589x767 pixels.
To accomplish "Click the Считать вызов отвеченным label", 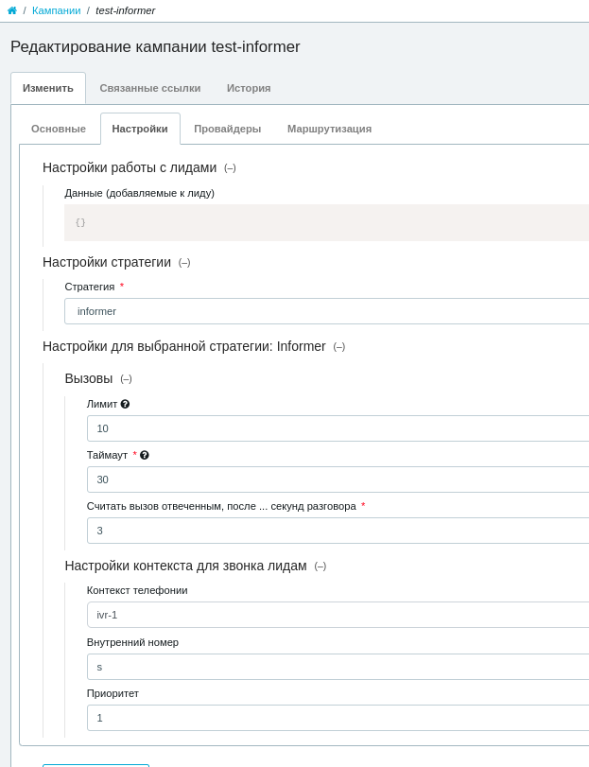I will pos(221,506).
